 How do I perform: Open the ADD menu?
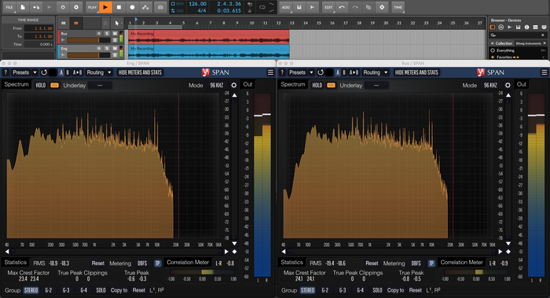click(286, 7)
